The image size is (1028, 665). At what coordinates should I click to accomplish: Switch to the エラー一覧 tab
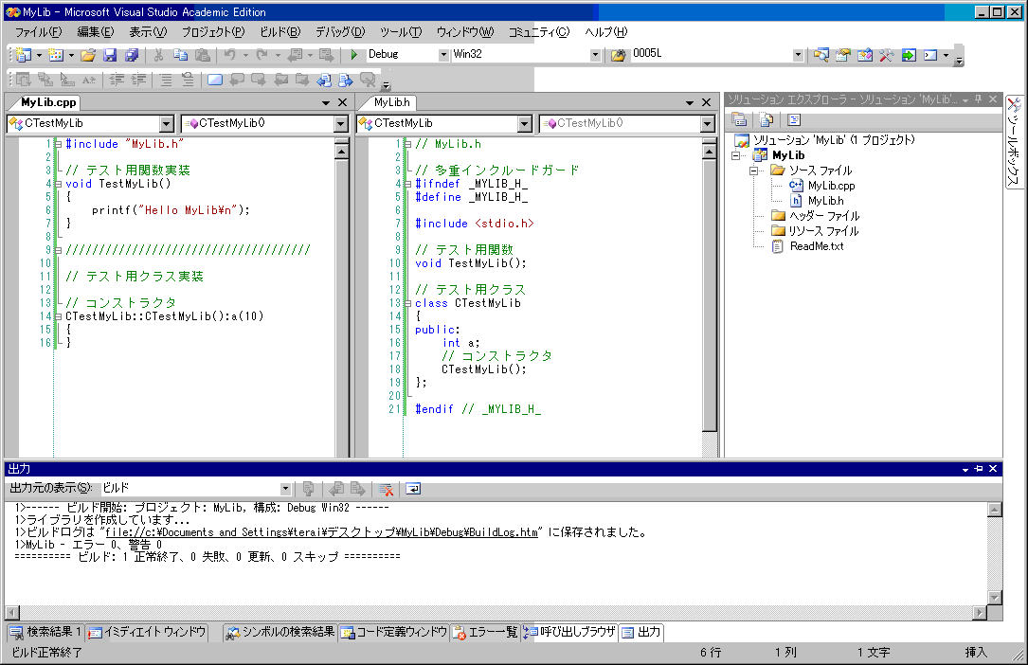[x=485, y=632]
